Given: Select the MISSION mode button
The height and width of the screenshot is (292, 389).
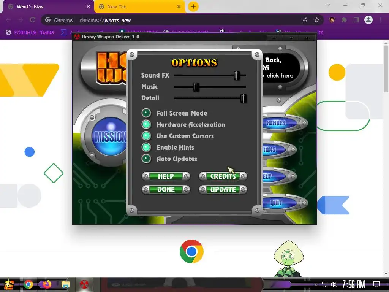Looking at the screenshot, I should click(x=109, y=136).
